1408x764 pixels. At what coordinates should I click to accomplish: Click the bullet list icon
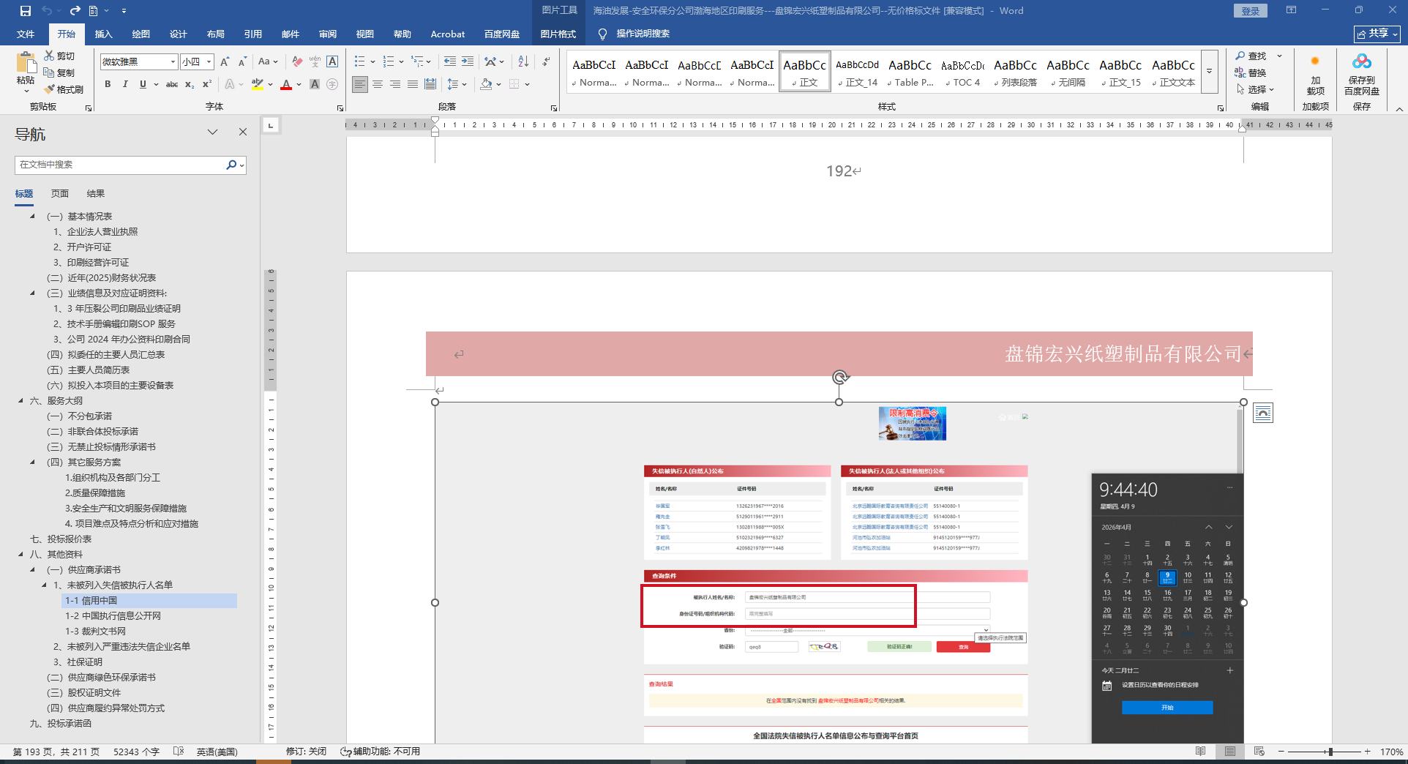pyautogui.click(x=359, y=61)
